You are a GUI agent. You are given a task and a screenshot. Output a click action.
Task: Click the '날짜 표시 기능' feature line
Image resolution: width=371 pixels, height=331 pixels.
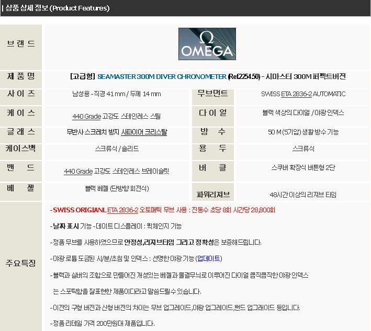coord(116,226)
